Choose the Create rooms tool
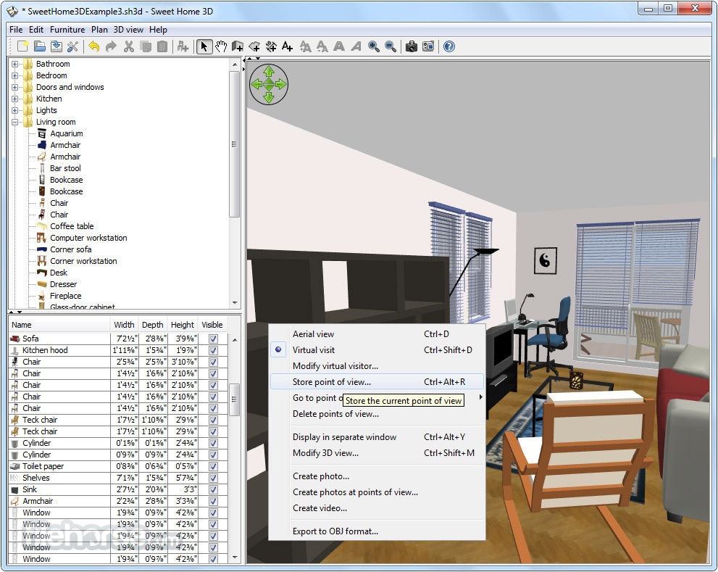This screenshot has width=718, height=572. tap(254, 46)
